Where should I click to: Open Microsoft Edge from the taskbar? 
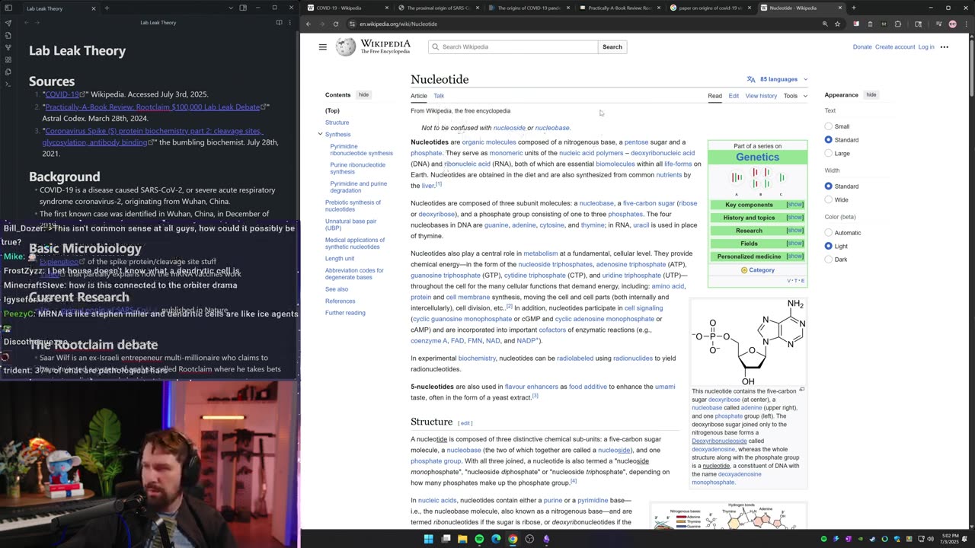click(x=496, y=539)
